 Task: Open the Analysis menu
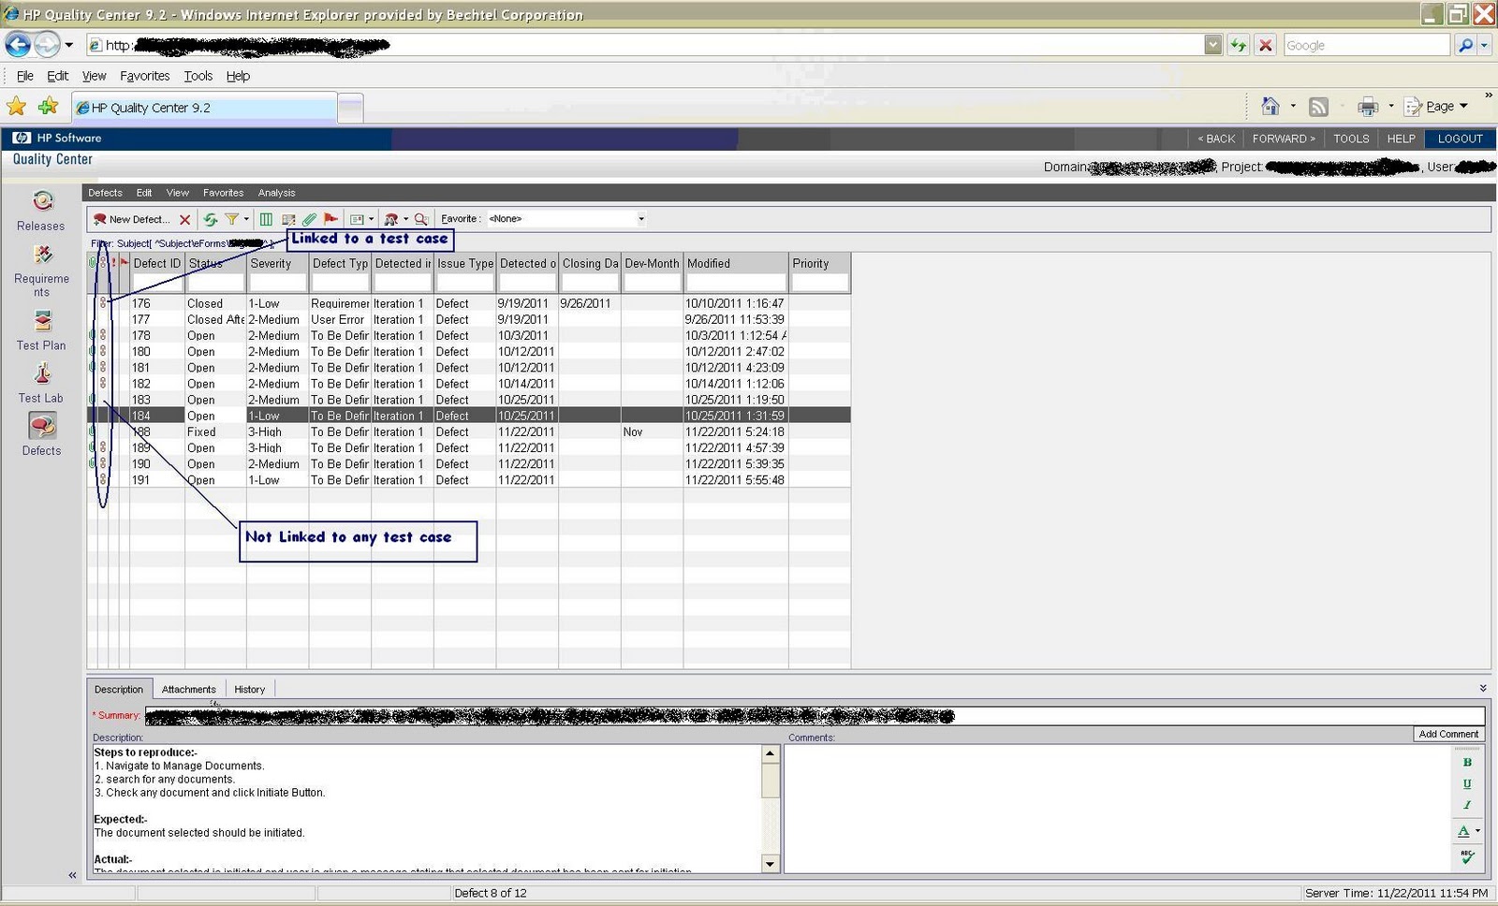pyautogui.click(x=277, y=193)
